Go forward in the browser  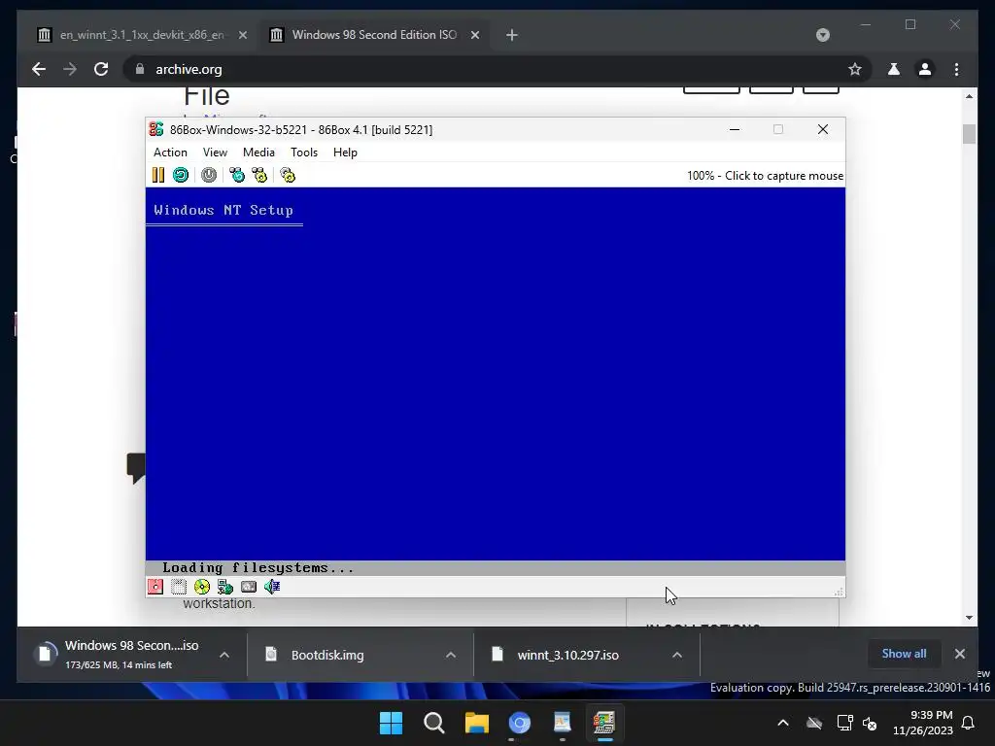(70, 69)
